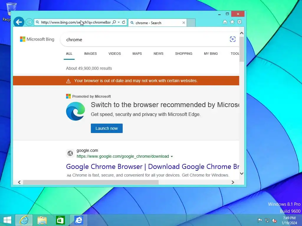Open the network tray icon
This screenshot has height=226, width=302.
pos(267,220)
